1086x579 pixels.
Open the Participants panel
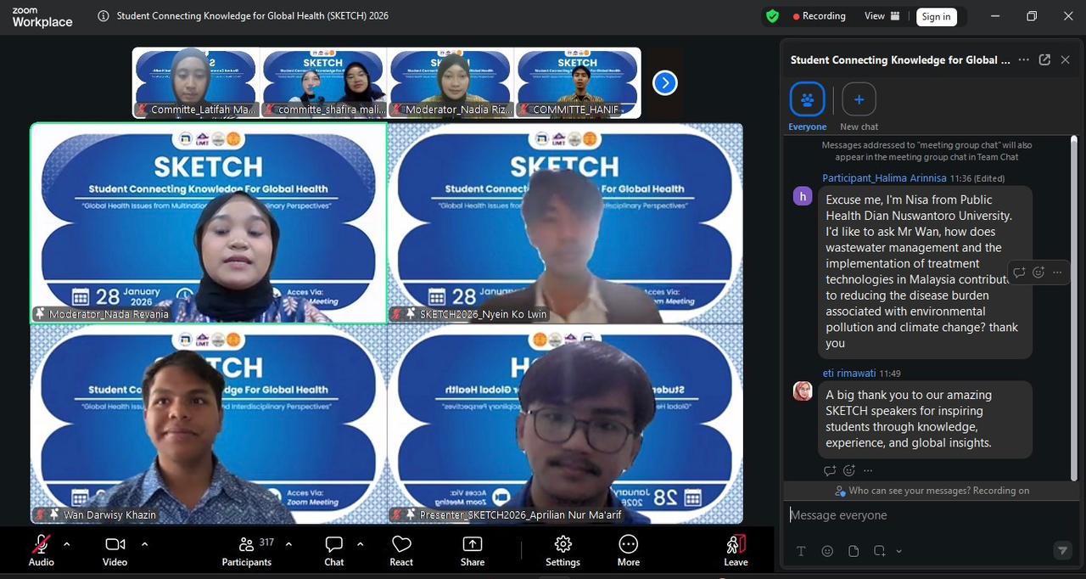coord(246,550)
